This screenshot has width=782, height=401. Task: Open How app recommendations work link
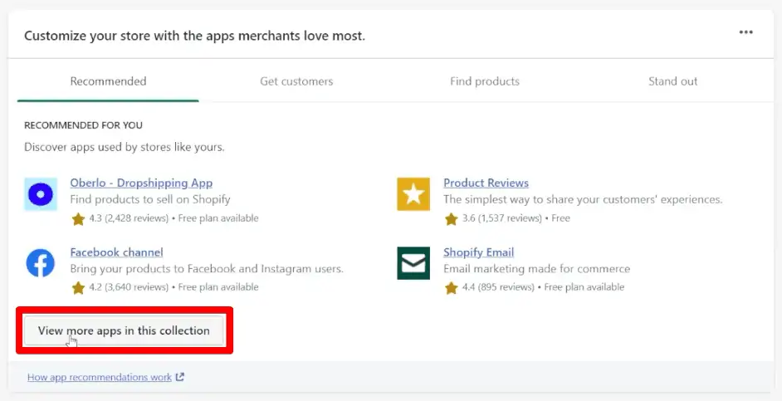click(100, 377)
